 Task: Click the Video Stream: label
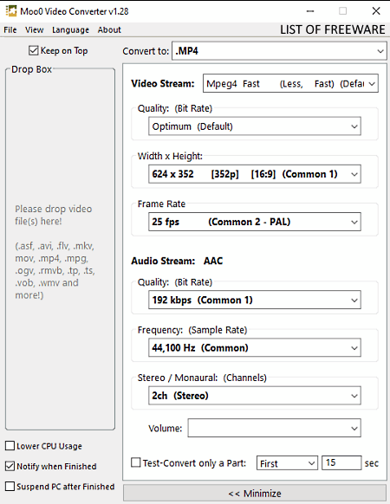163,84
